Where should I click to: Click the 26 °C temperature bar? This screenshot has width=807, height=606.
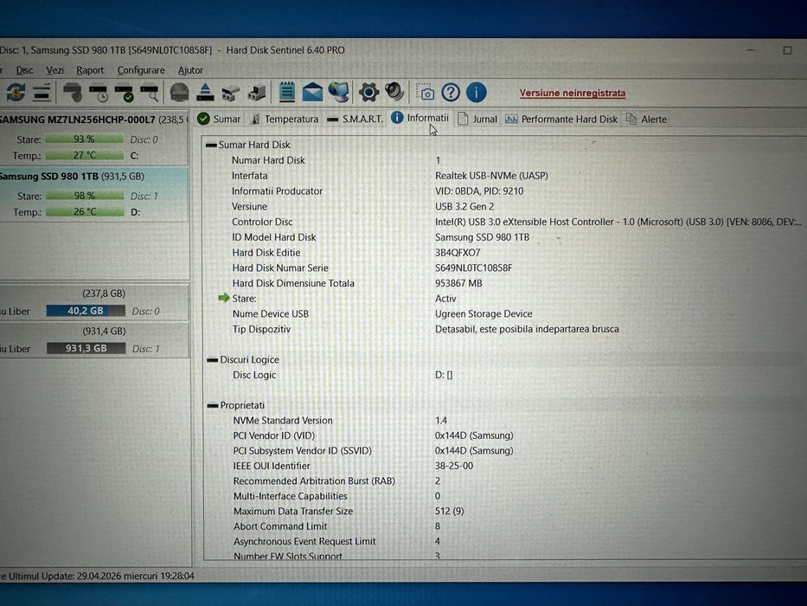click(x=85, y=212)
